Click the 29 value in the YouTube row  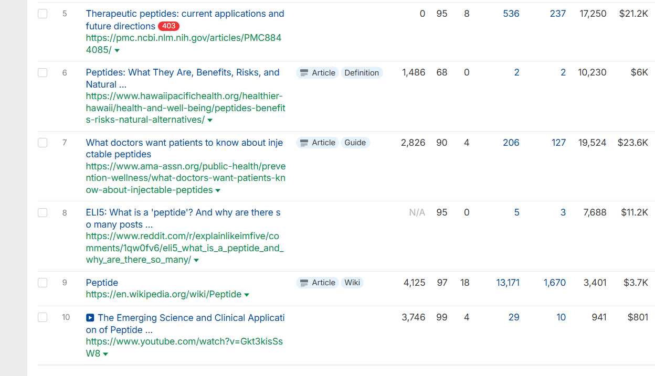point(514,317)
